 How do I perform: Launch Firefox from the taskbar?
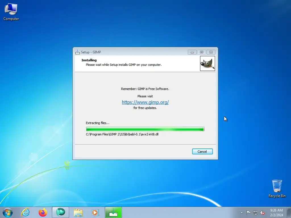pos(43,212)
